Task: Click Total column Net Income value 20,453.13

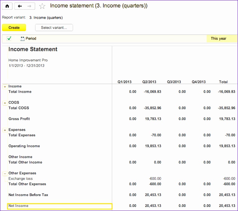Action: tap(227, 206)
